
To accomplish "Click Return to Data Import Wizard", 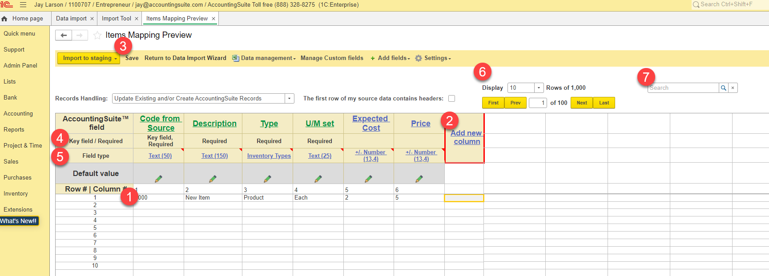I will [185, 58].
